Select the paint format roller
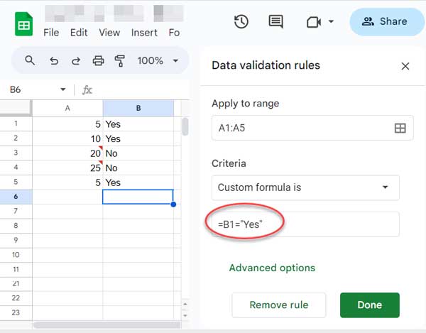Viewport: 426px width, 333px height. tap(119, 60)
